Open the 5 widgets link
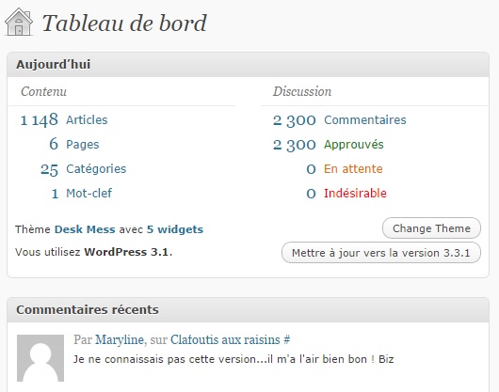Viewport: 499px width, 392px height. 175,229
